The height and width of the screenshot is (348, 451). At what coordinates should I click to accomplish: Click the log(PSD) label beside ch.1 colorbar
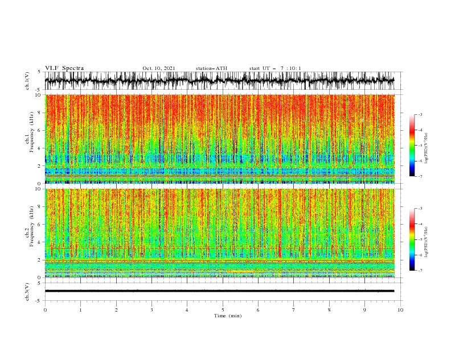pyautogui.click(x=426, y=148)
